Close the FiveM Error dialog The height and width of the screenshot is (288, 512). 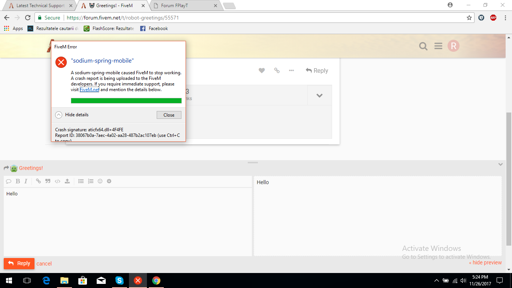point(169,115)
